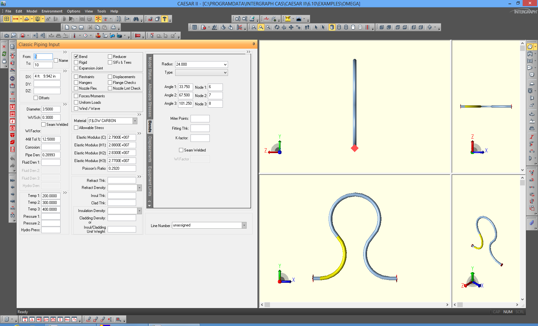Click the red 113 flag icon

coord(138,36)
